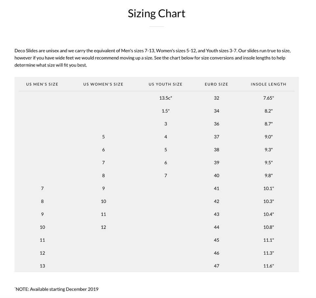Select youth size 13.5c* cell
This screenshot has height=298, width=316.
(x=166, y=98)
